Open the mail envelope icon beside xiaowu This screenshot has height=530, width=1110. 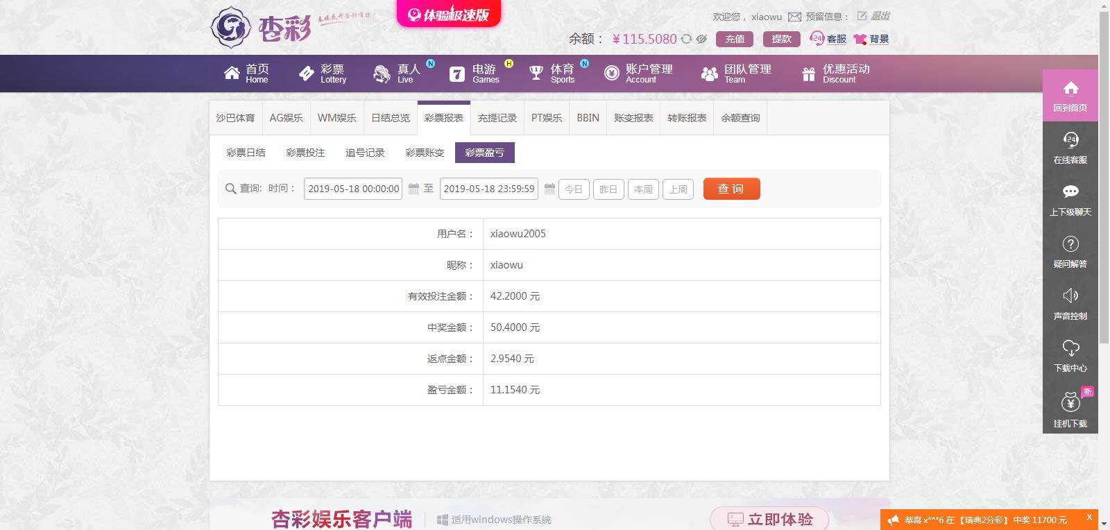tap(794, 17)
